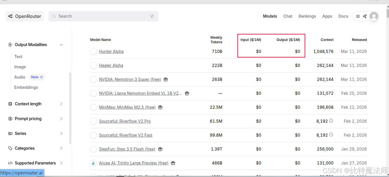
Task: Sort by the Context column header
Action: coord(327,40)
